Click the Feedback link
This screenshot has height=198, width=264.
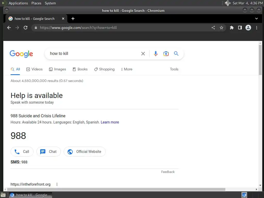point(168,172)
